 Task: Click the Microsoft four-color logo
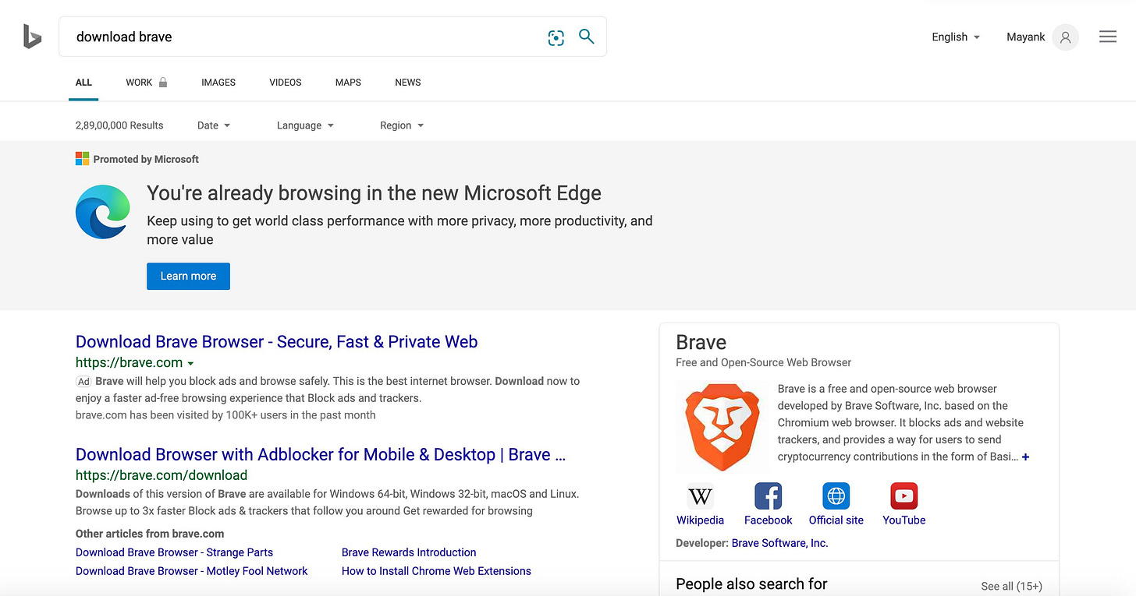click(82, 159)
